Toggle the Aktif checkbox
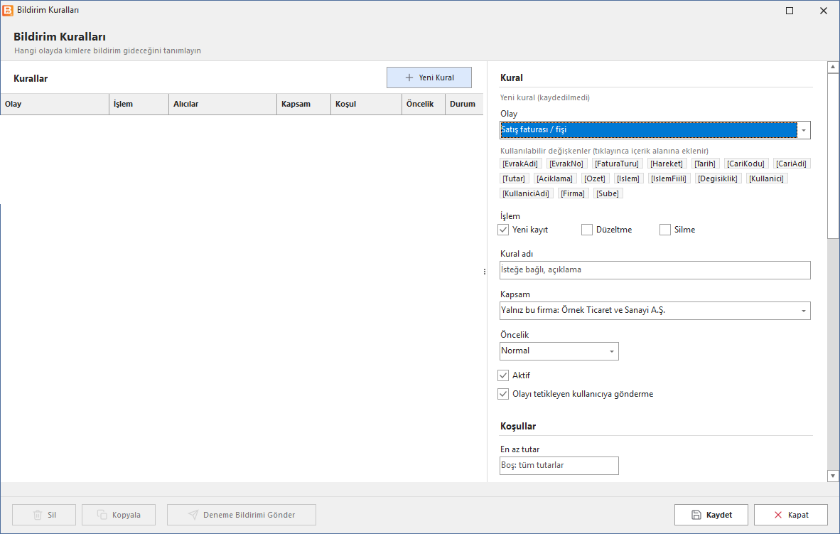This screenshot has height=534, width=840. click(503, 375)
